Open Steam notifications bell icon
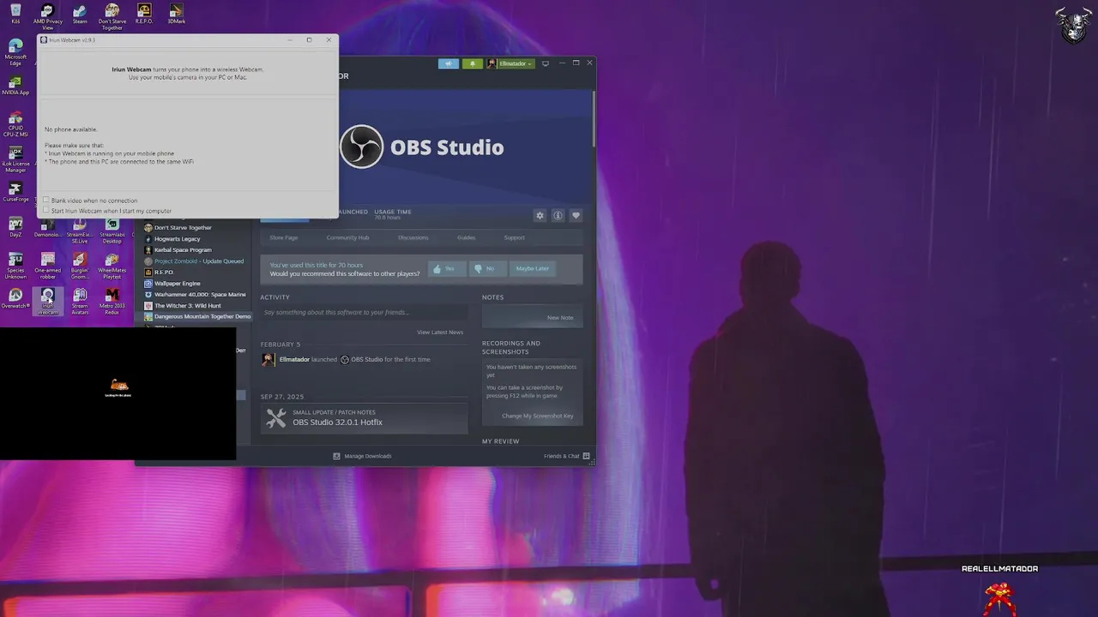The width and height of the screenshot is (1098, 617). (473, 63)
